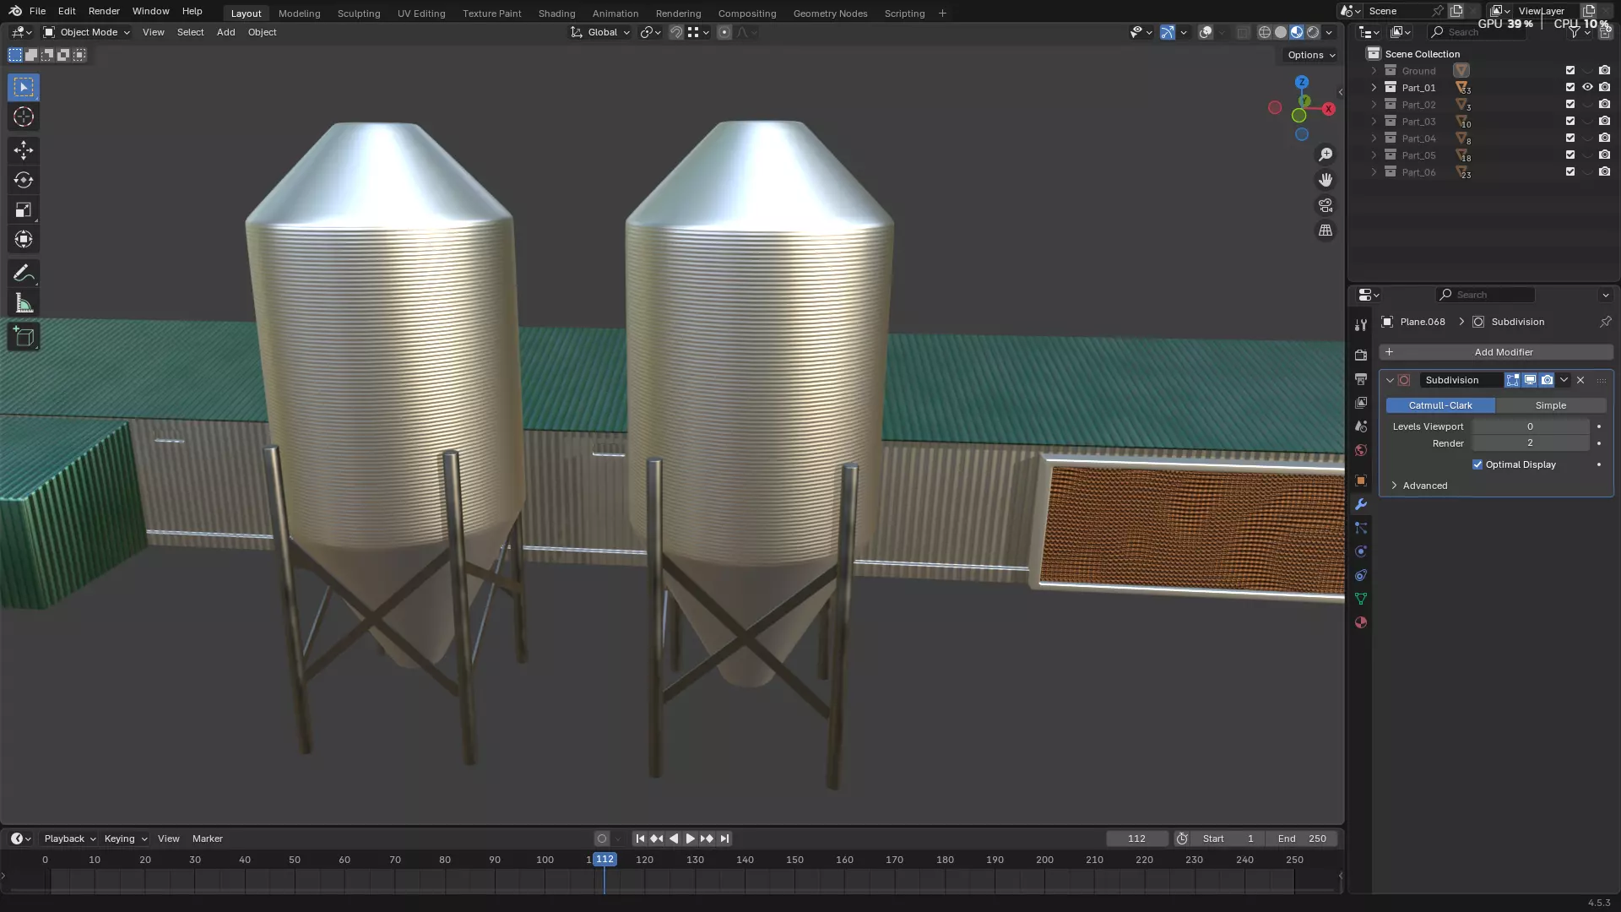
Task: Switch perspective/orthographic grid icon
Action: [x=1326, y=231]
